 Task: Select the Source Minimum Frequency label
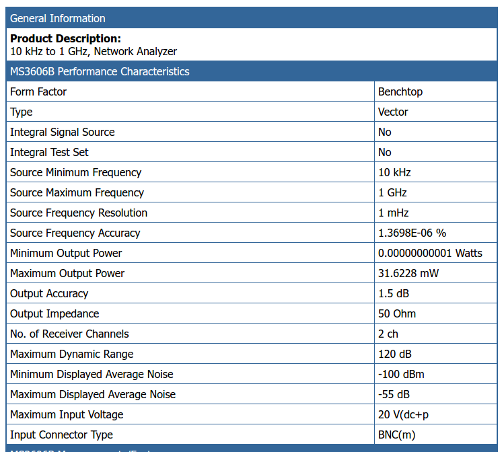point(75,173)
